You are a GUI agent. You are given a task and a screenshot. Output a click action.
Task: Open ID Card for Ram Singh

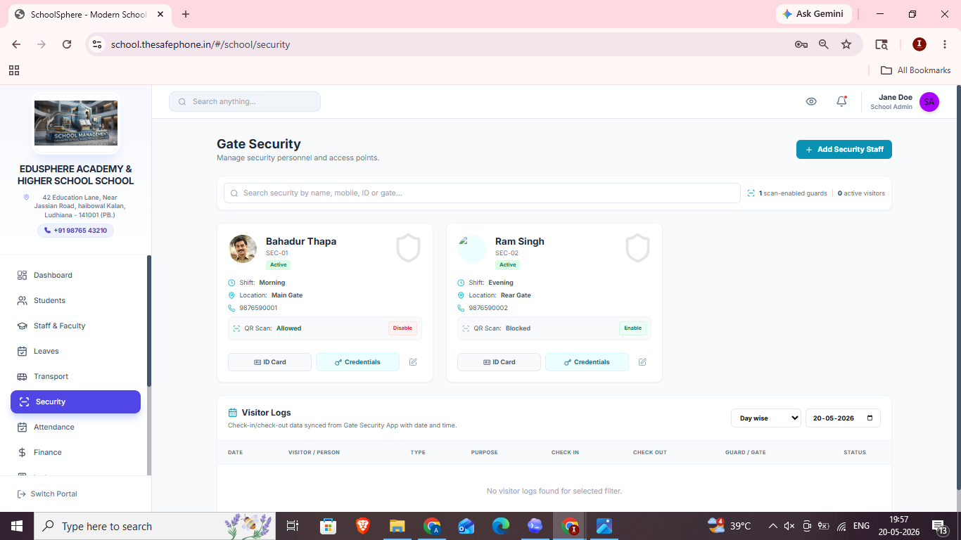[499, 362]
